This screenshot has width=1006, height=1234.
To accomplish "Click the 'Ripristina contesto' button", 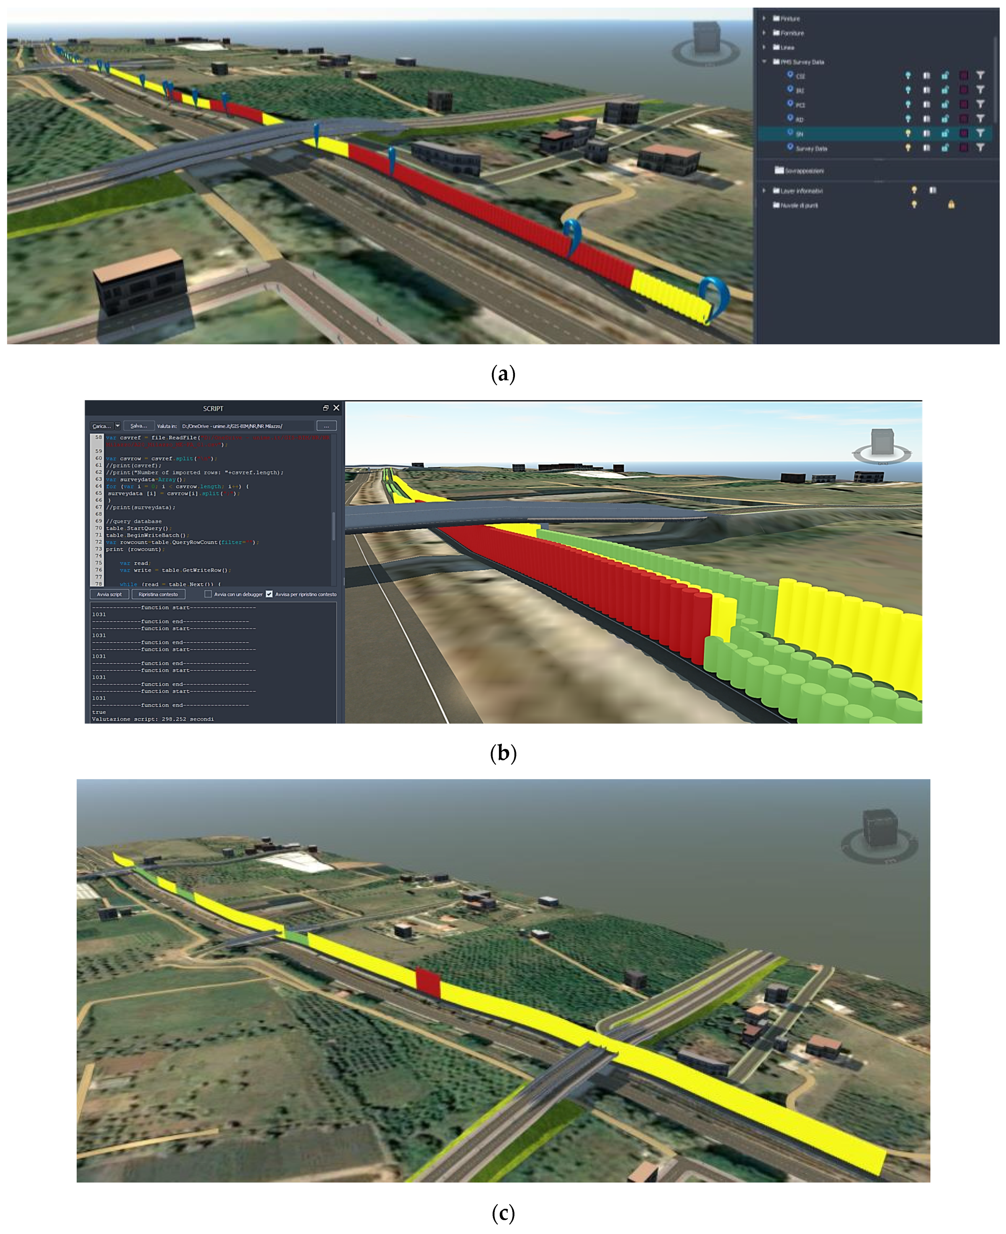I will pyautogui.click(x=158, y=594).
